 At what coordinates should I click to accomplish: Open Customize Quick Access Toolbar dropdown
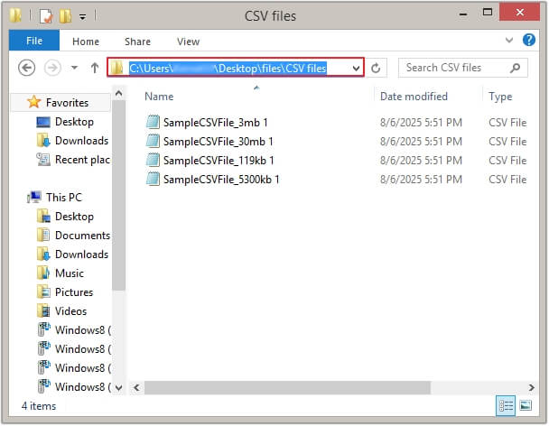coord(83,16)
